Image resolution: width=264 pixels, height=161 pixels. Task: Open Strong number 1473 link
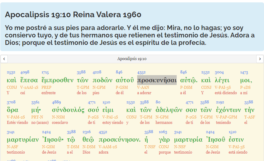coord(244,72)
